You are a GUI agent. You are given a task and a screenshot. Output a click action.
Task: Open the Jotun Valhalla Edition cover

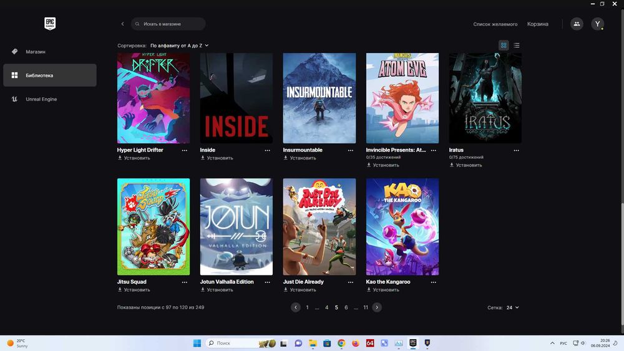tap(236, 226)
